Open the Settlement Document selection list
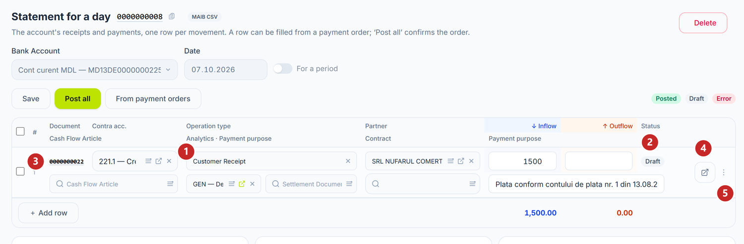Viewport: 744px width, 244px height. pos(349,184)
